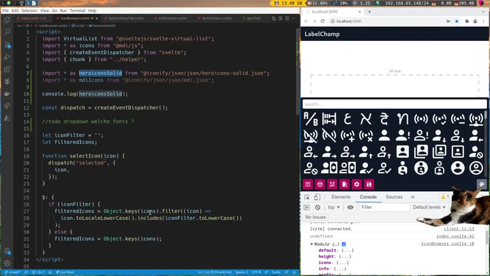Select the account child circle icon
The image size is (490, 276).
pyautogui.click(x=421, y=169)
